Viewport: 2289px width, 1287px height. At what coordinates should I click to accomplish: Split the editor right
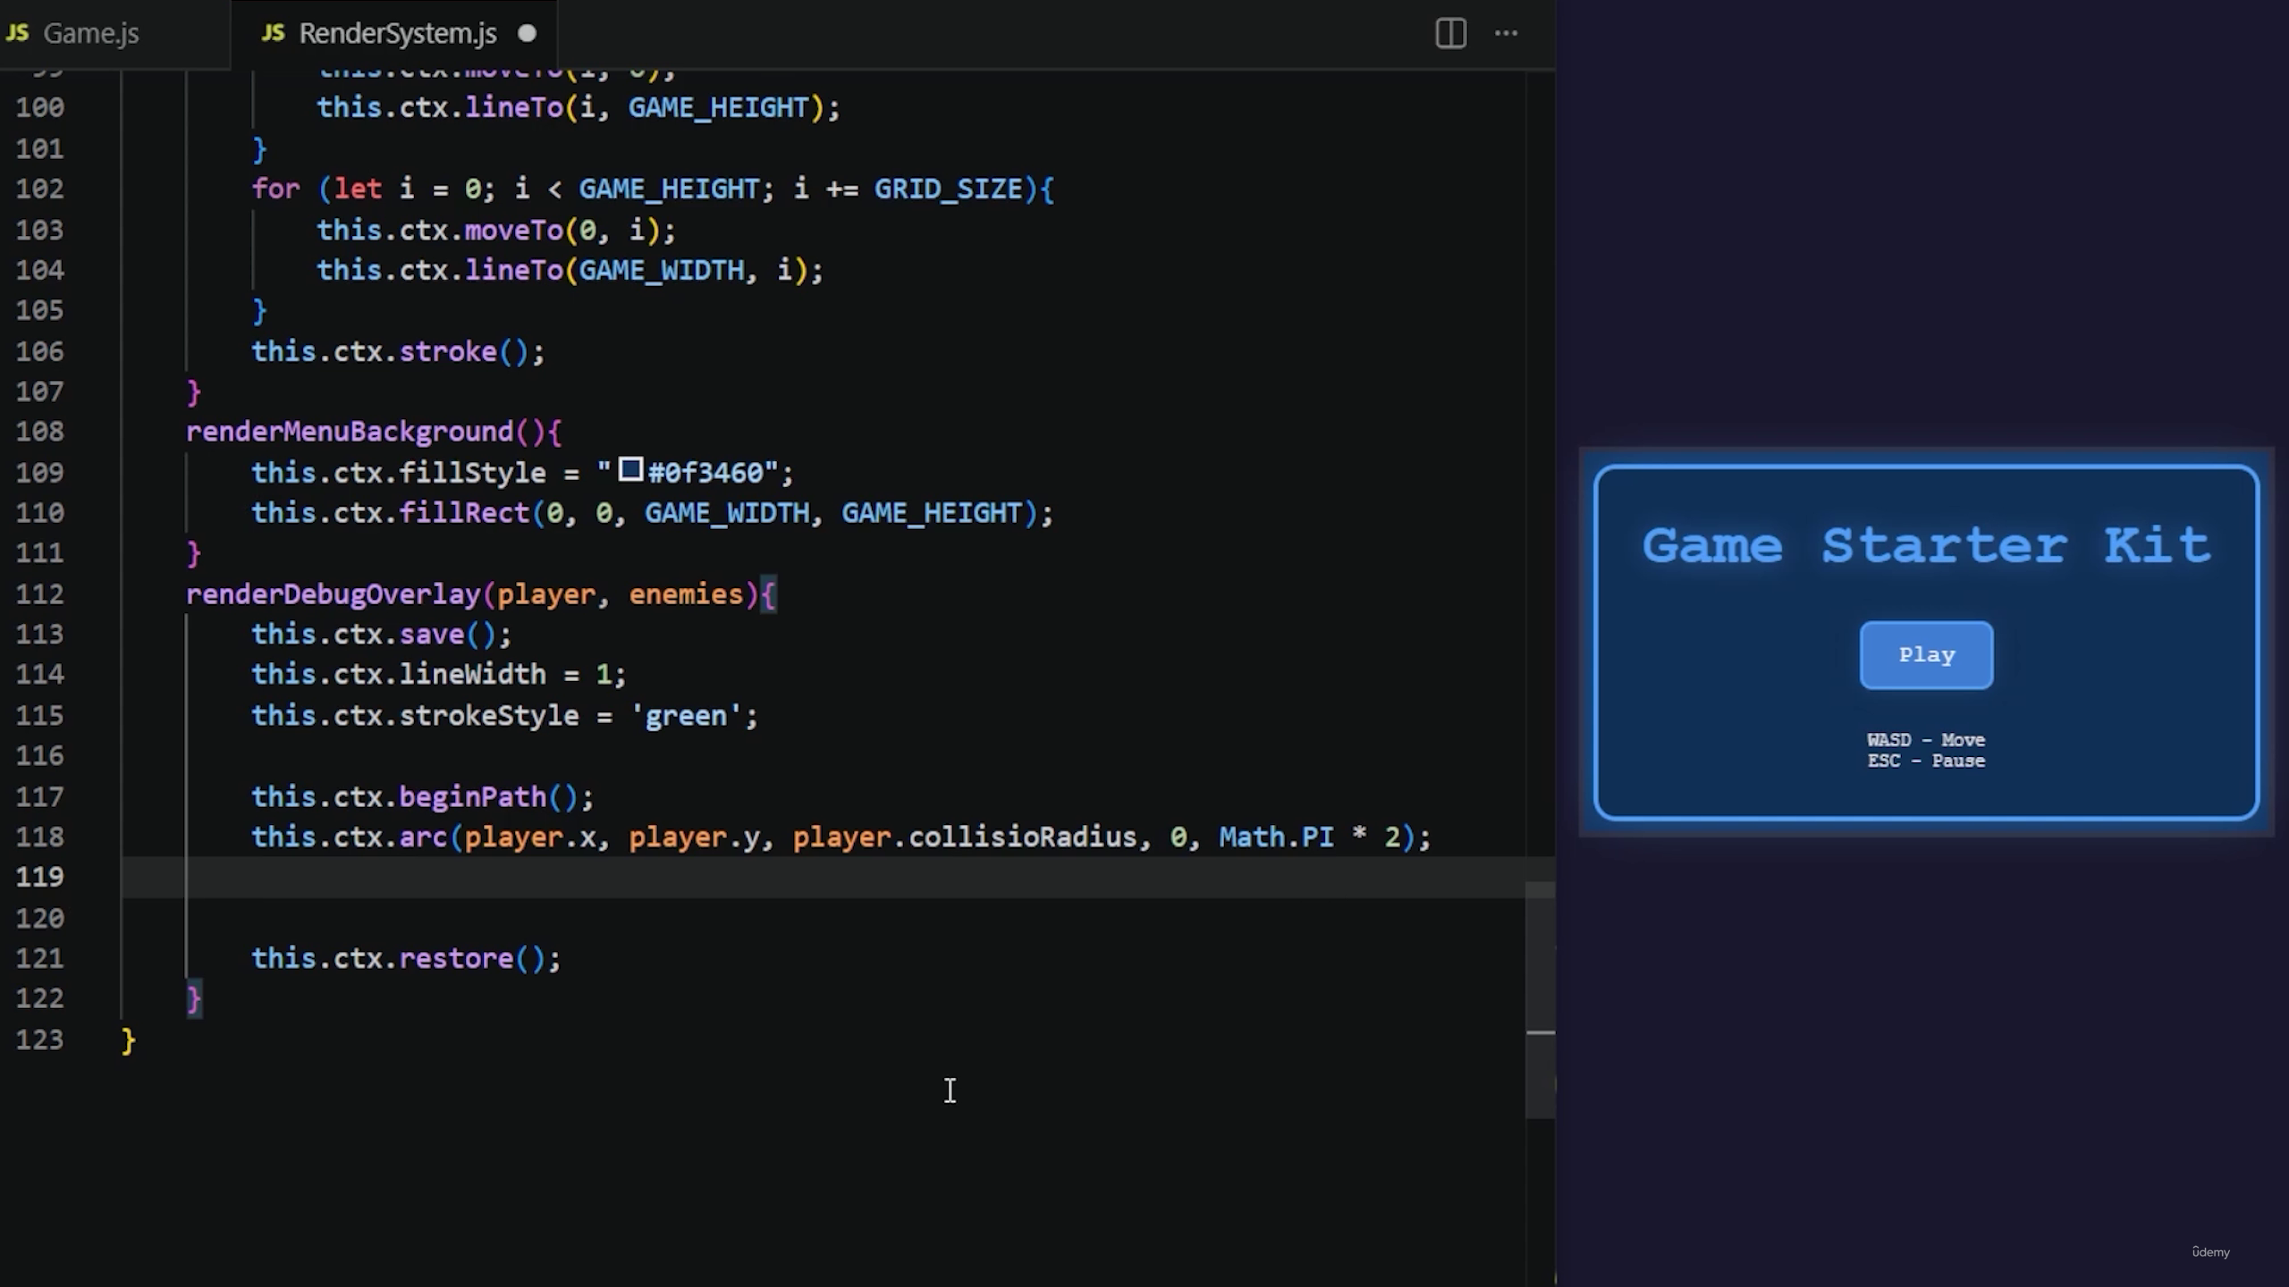click(x=1450, y=34)
